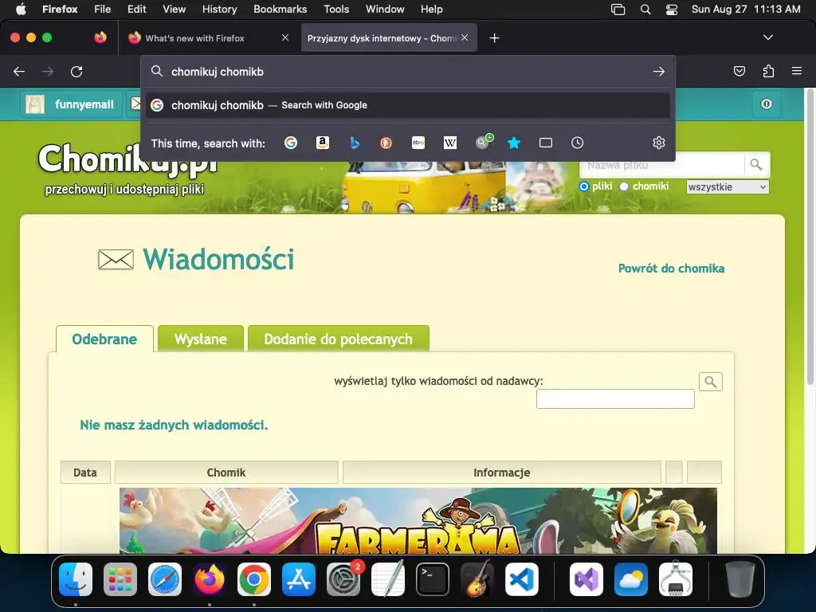Search with Bing one-off icon

pyautogui.click(x=355, y=143)
